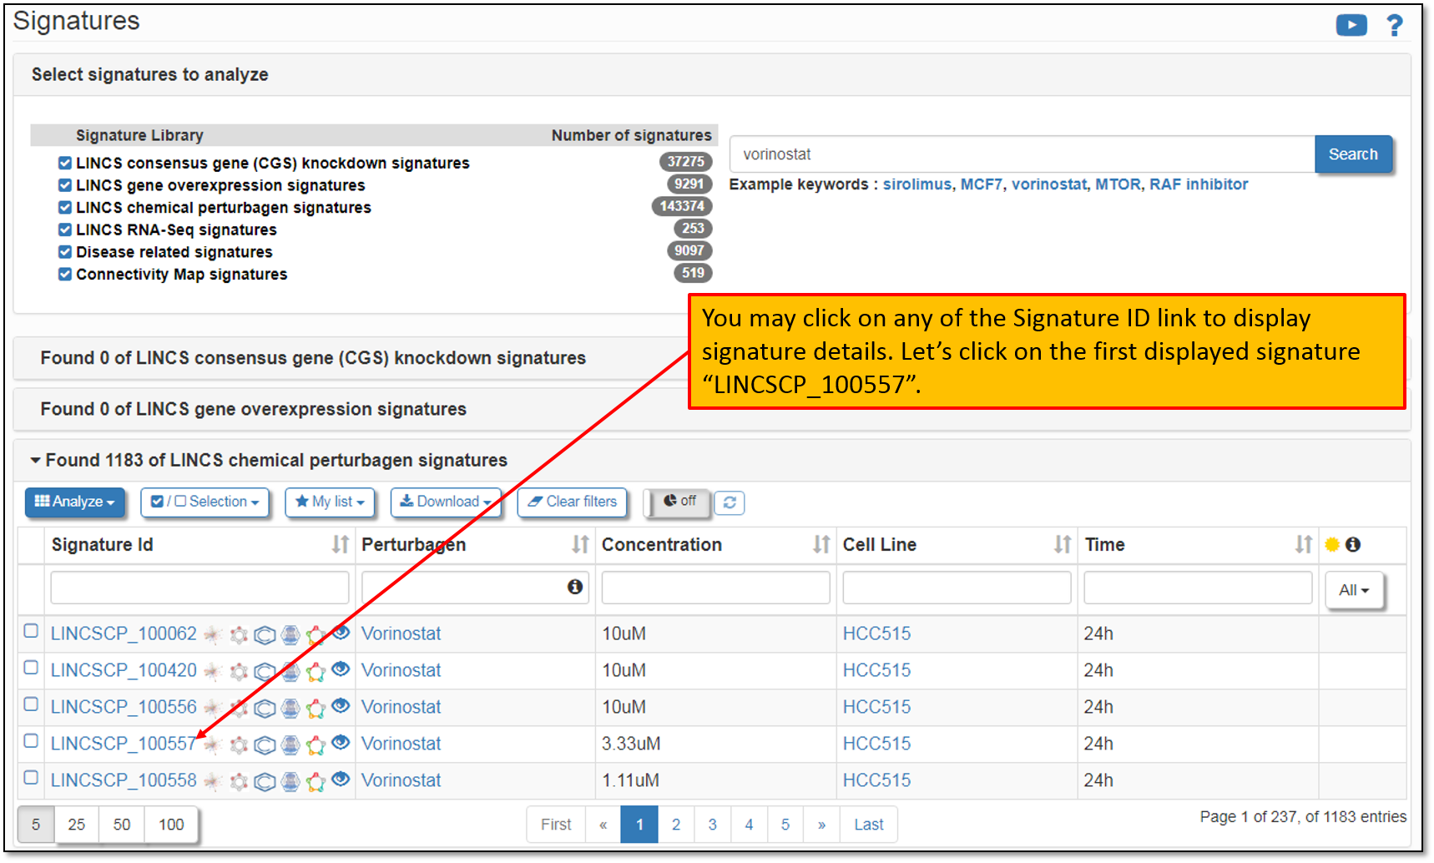
Task: Jump to Last page
Action: point(868,825)
